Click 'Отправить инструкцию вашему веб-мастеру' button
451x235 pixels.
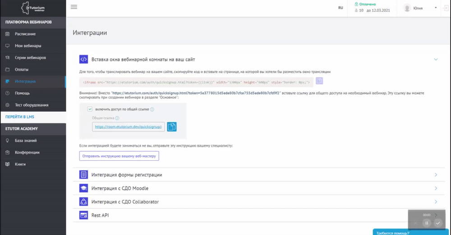click(119, 156)
